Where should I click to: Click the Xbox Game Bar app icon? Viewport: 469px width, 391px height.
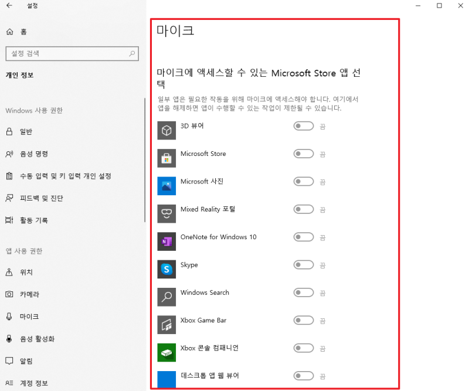(x=166, y=325)
